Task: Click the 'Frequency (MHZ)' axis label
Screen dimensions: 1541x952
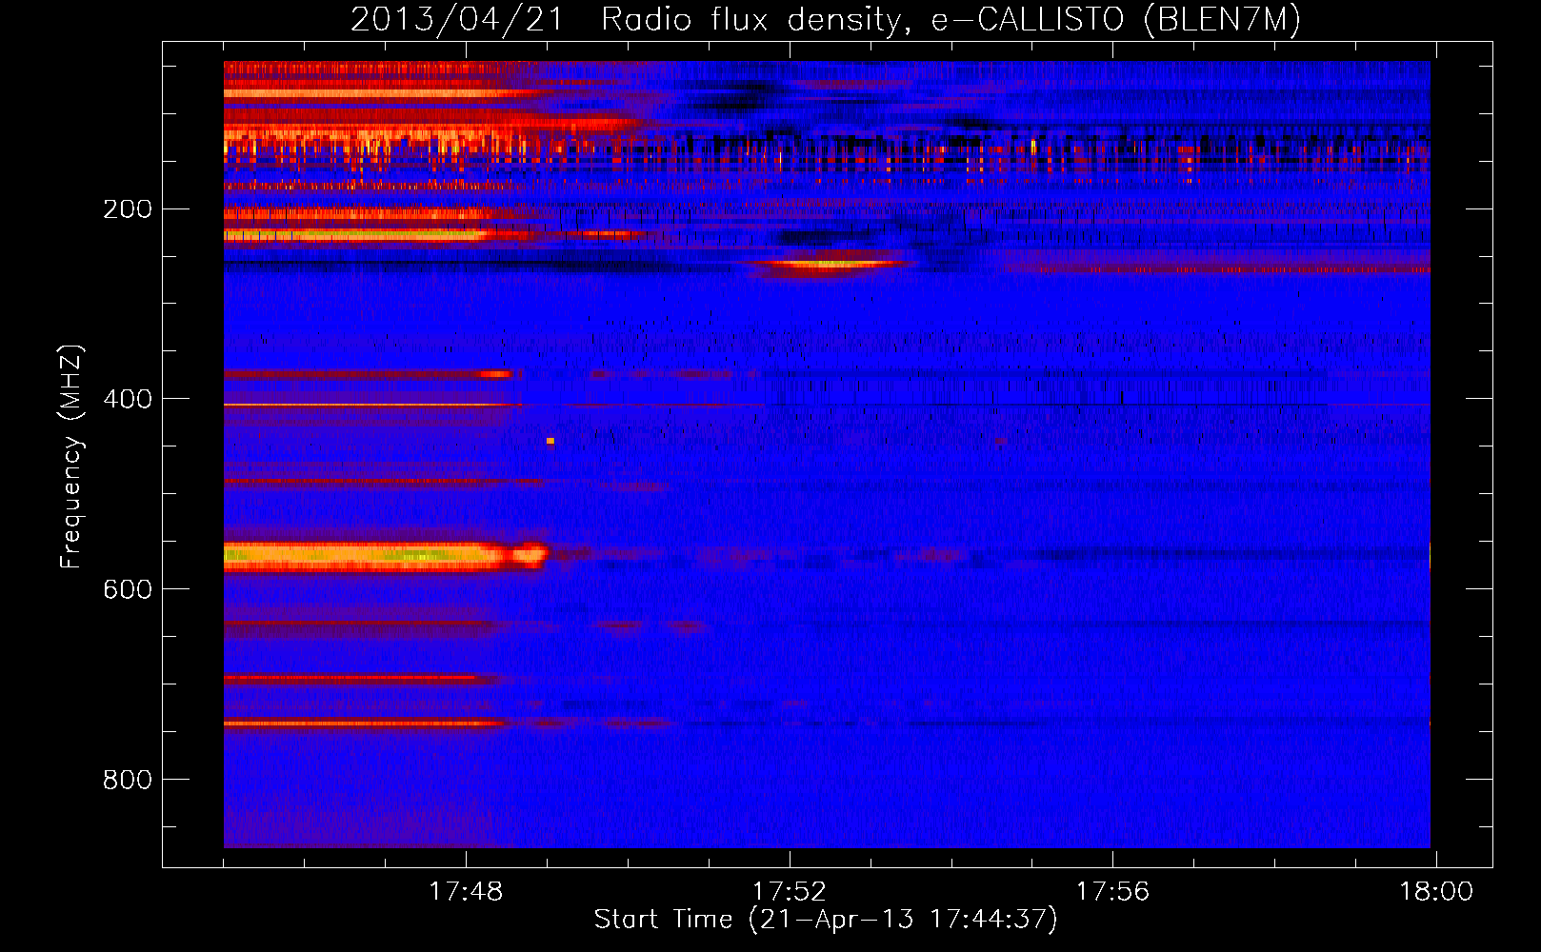Action: point(71,456)
